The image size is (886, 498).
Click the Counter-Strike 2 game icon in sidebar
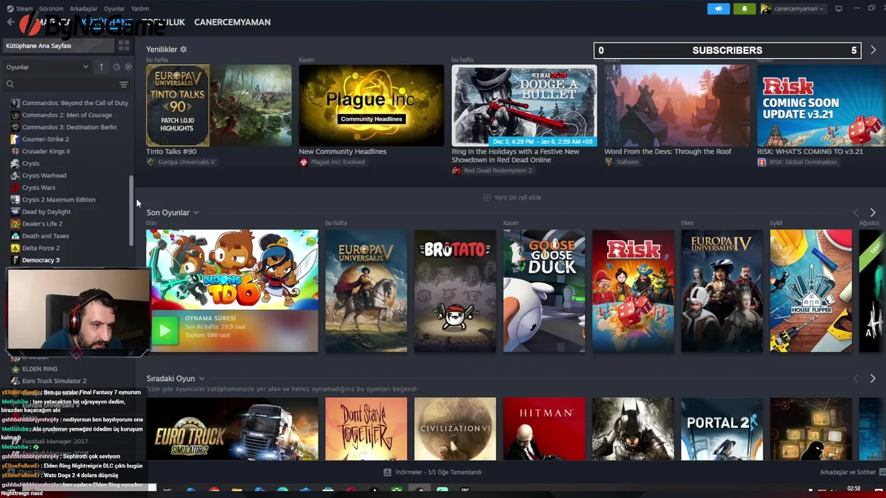(15, 139)
